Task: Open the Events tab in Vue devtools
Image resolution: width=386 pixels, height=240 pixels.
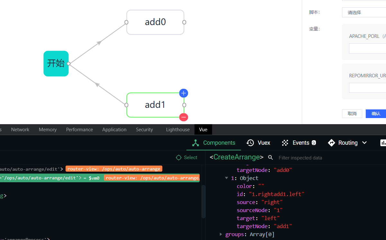Action: (299, 143)
